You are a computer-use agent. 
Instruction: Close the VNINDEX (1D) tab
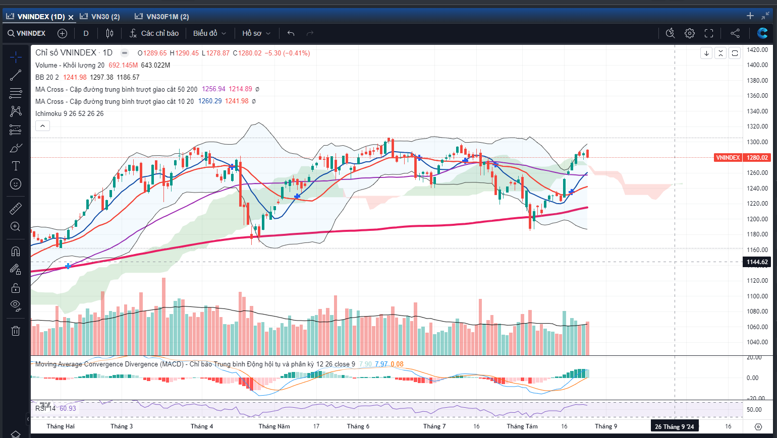[71, 17]
